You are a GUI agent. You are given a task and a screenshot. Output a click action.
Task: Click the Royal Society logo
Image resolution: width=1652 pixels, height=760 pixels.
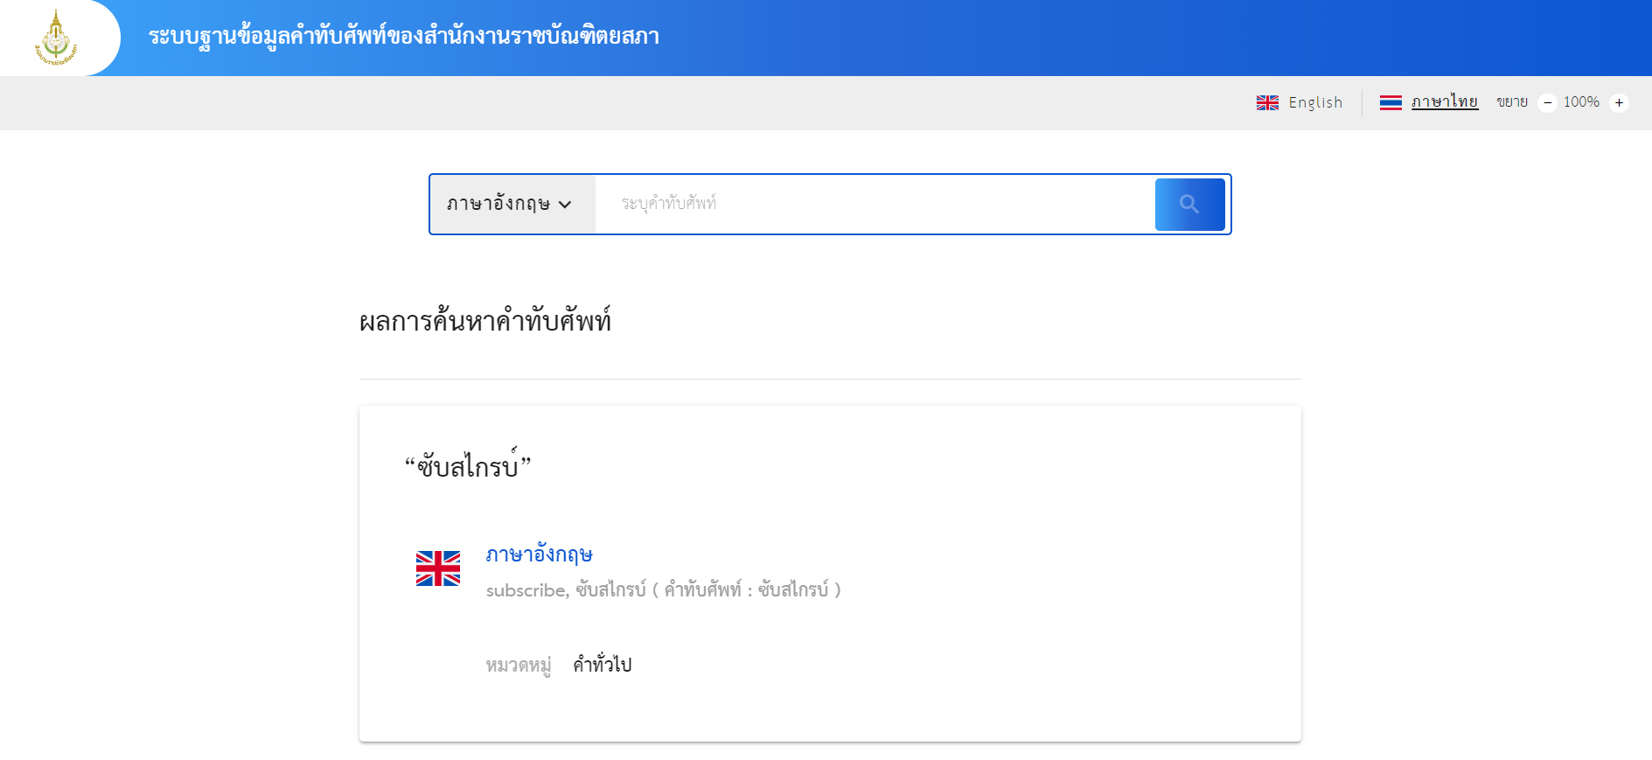56,38
